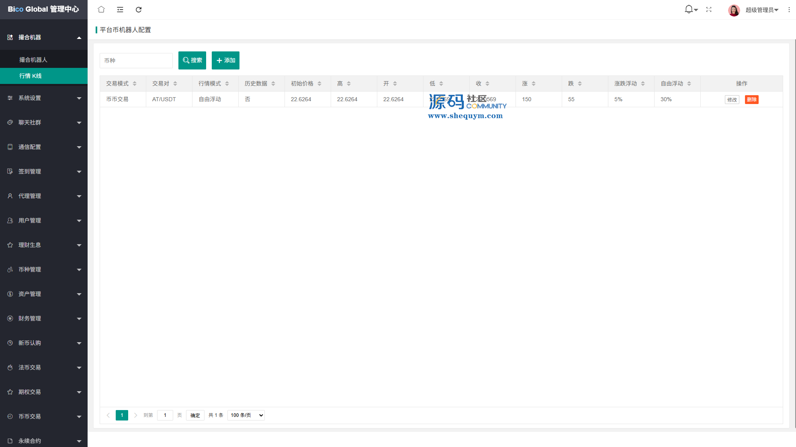Click the 添加 add button
Image resolution: width=796 pixels, height=447 pixels.
click(x=225, y=60)
